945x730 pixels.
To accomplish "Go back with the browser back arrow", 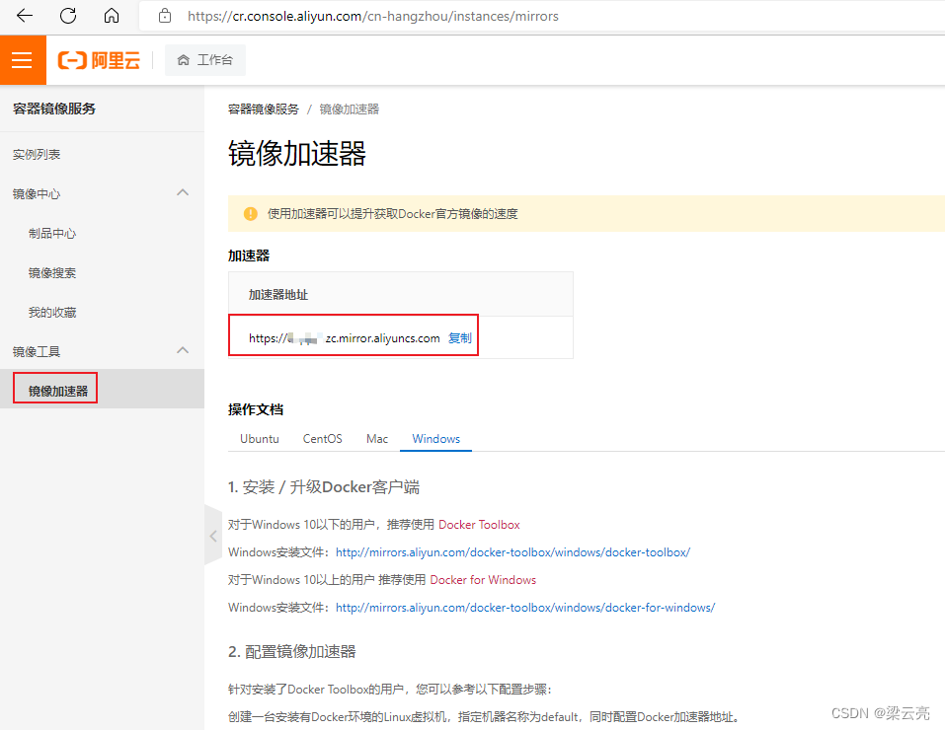I will (x=25, y=16).
